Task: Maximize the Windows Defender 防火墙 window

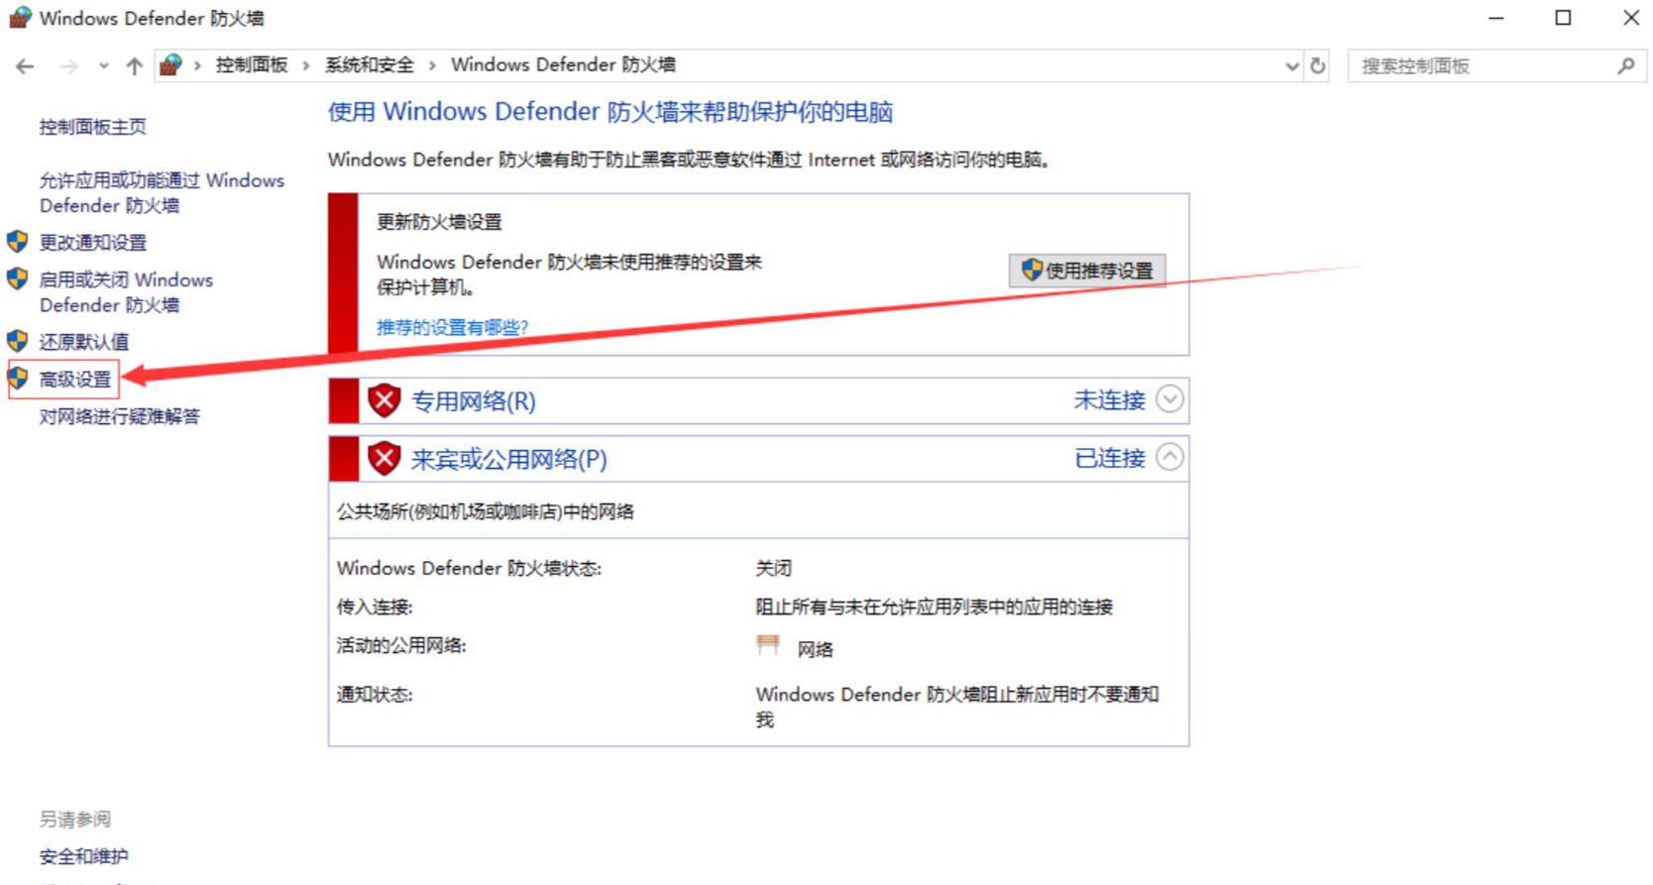Action: [1563, 18]
